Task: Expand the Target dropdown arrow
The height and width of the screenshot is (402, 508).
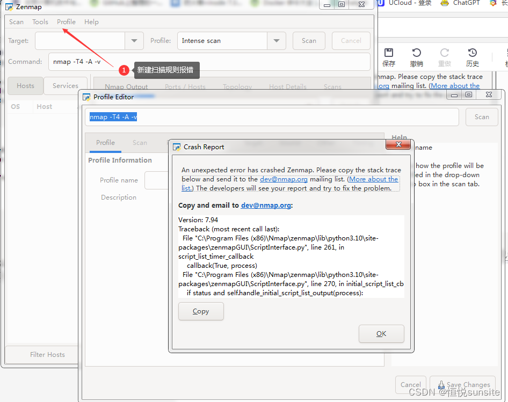Action: coord(134,41)
